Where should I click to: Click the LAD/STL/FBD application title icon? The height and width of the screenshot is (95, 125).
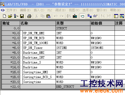pyautogui.click(x=2, y=4)
